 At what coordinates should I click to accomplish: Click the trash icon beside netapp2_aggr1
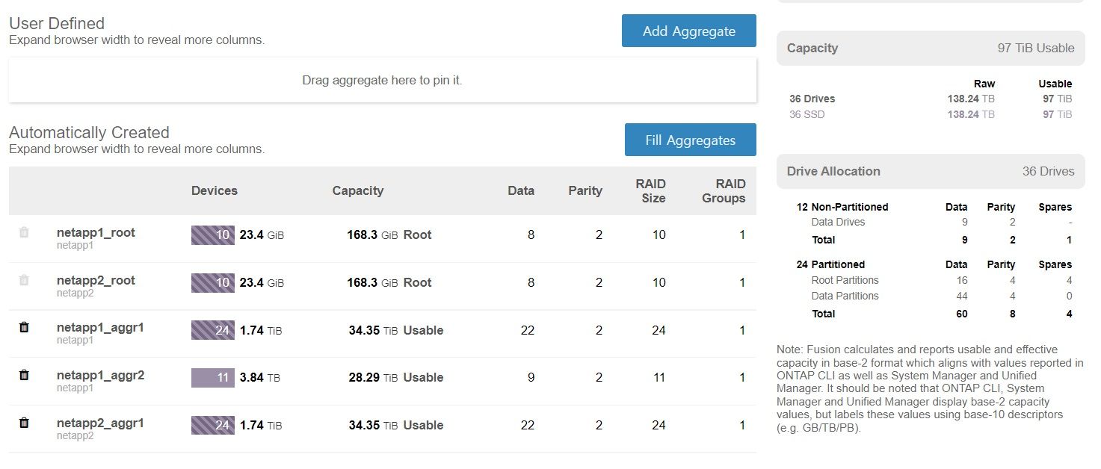[x=24, y=423]
